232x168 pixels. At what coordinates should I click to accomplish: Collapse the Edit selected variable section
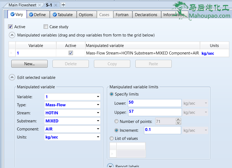[12, 78]
